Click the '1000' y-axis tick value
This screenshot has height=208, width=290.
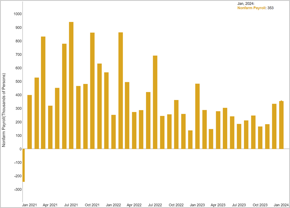[18, 14]
